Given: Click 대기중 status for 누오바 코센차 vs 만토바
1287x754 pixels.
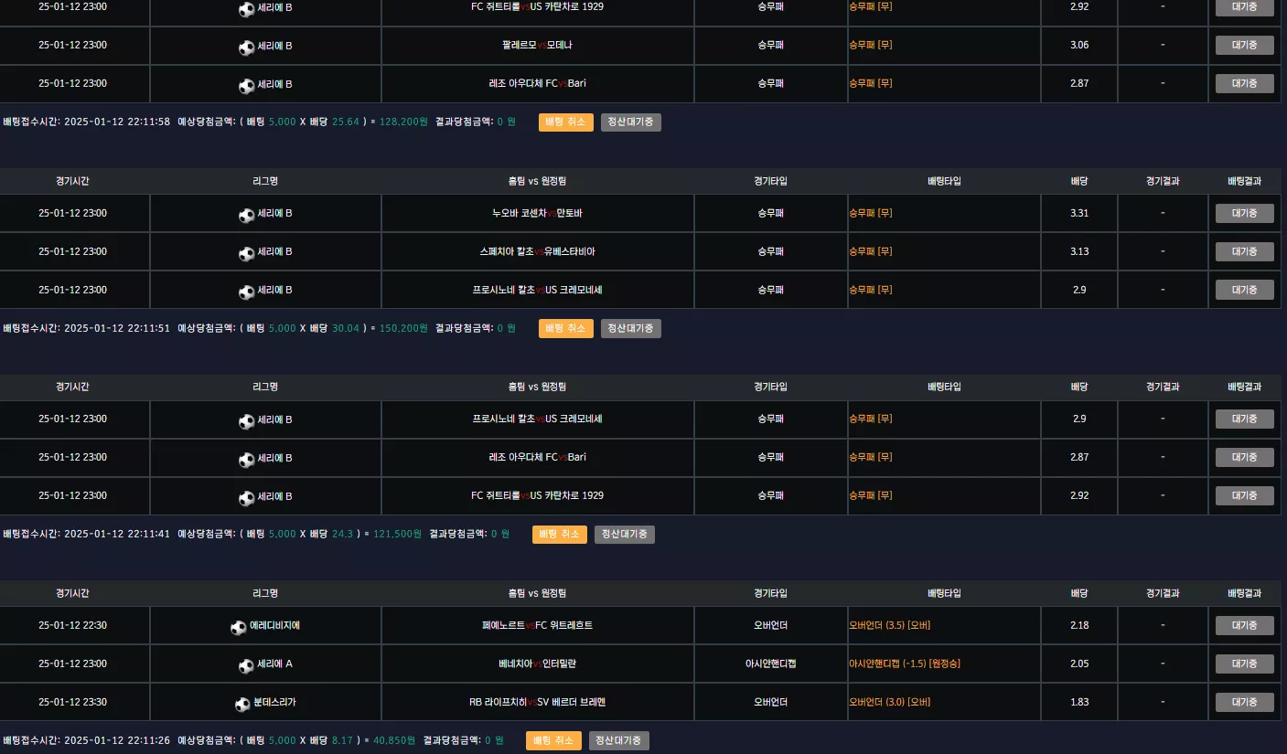Looking at the screenshot, I should point(1244,213).
